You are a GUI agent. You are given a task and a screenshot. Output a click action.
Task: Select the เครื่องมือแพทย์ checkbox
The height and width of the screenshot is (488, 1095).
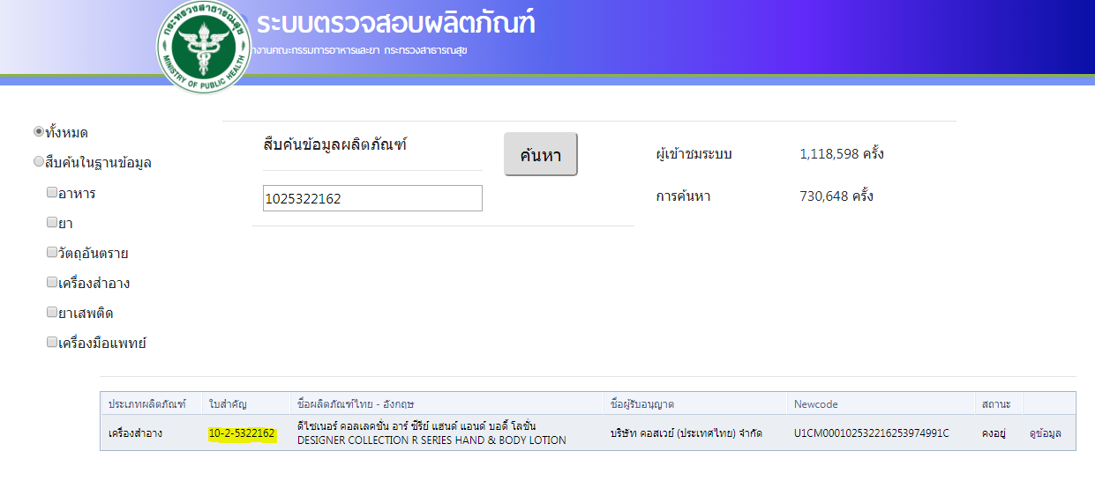(52, 343)
